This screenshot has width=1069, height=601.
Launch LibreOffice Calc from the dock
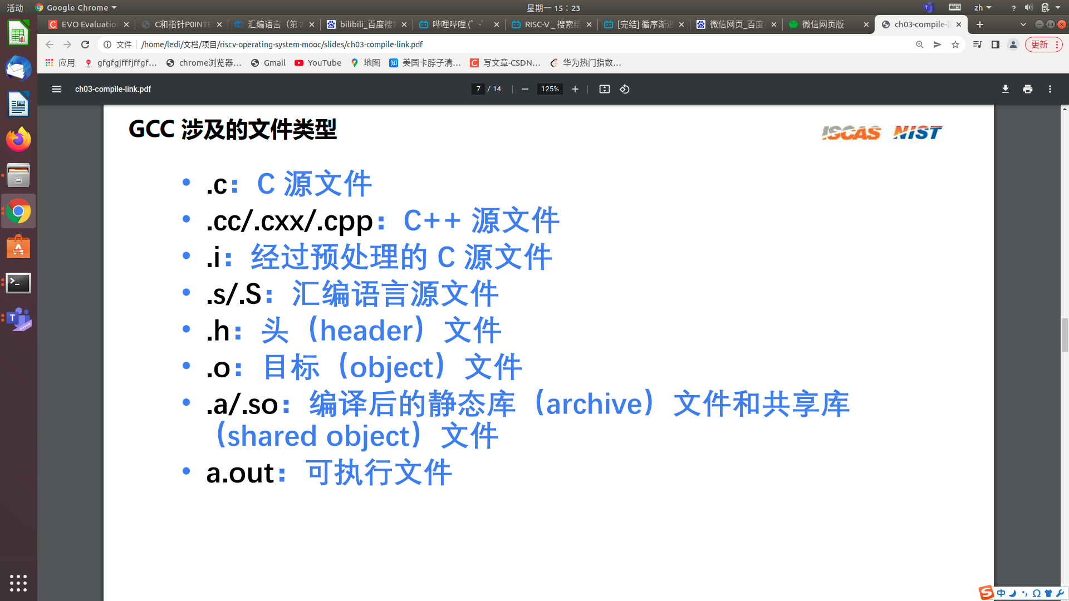pyautogui.click(x=18, y=33)
